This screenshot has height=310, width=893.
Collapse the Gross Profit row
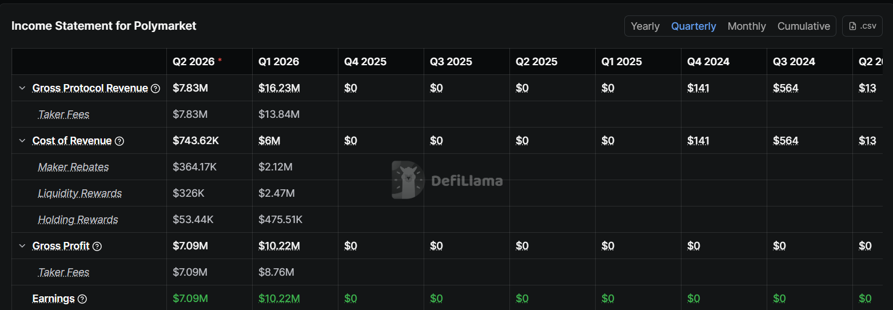[x=22, y=246]
